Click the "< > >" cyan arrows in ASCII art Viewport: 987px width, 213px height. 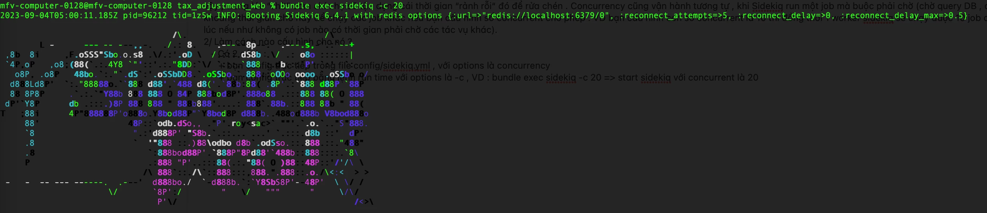tap(354, 172)
